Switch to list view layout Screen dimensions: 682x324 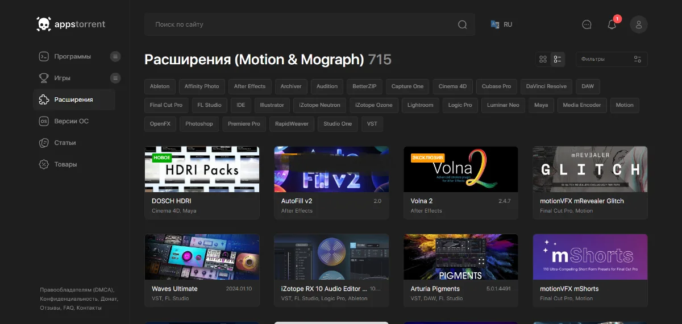(x=558, y=59)
